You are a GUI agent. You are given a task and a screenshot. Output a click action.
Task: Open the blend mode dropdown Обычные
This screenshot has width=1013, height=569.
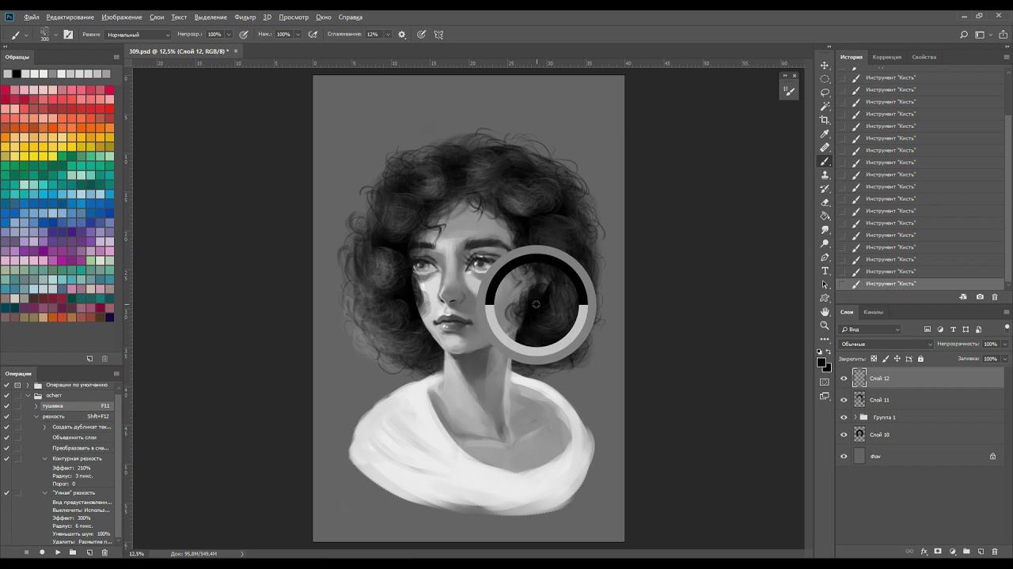[886, 345]
